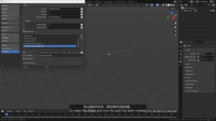Select 01_getting_started_project_files library row

tap(50, 46)
